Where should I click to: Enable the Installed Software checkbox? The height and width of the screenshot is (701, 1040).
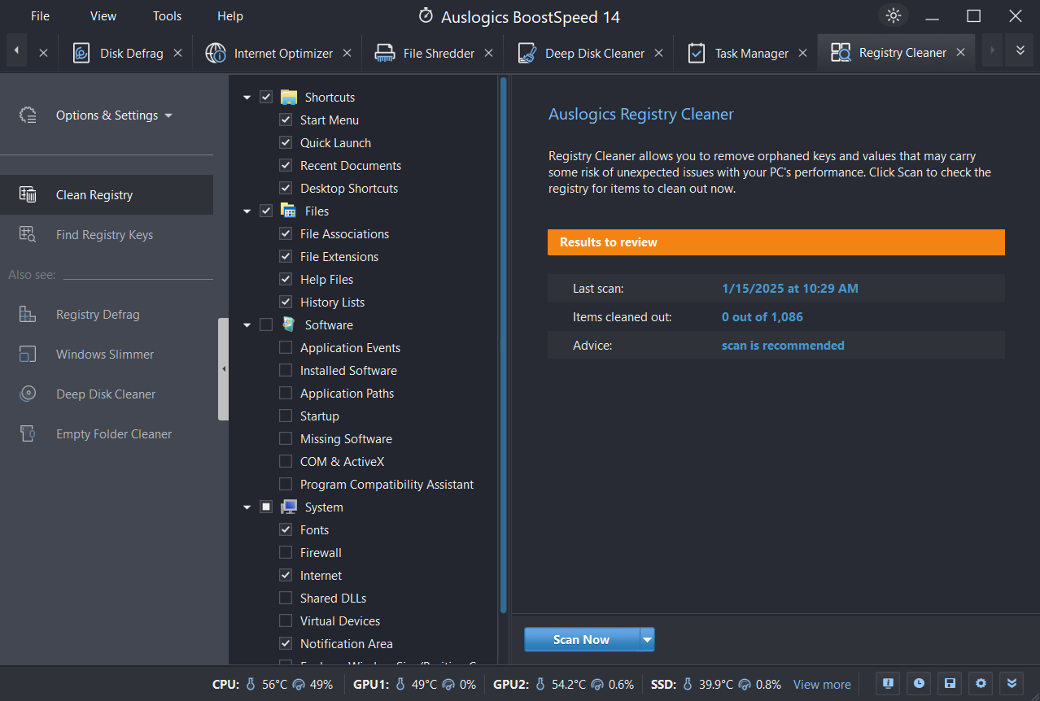pyautogui.click(x=286, y=370)
